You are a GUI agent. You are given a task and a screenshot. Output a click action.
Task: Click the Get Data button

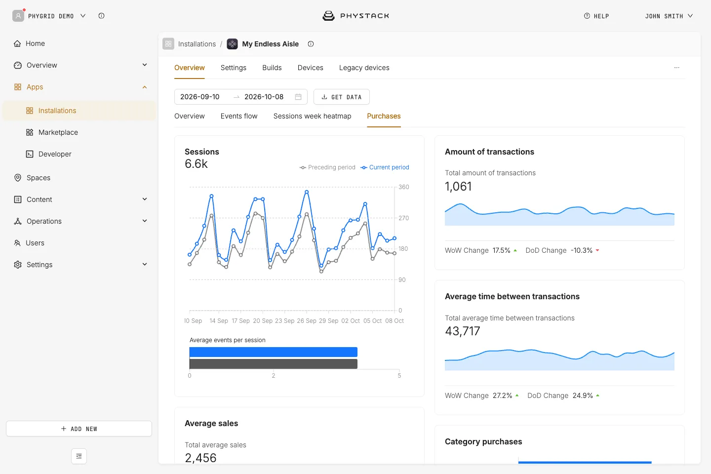tap(342, 97)
